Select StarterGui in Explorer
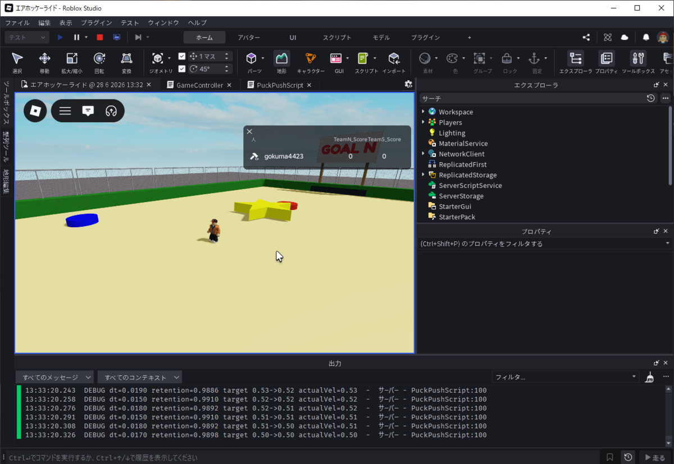674x464 pixels. tap(455, 206)
